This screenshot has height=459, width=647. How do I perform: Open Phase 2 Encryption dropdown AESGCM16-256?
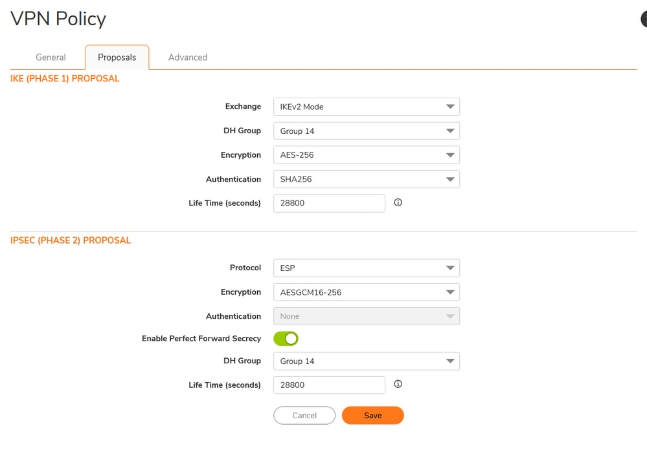click(366, 292)
